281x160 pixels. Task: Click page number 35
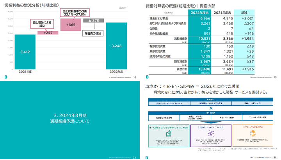[275, 158]
